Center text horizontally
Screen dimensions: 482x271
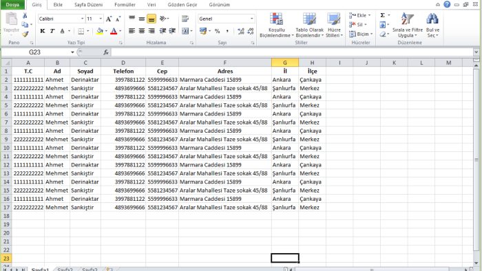[142, 31]
